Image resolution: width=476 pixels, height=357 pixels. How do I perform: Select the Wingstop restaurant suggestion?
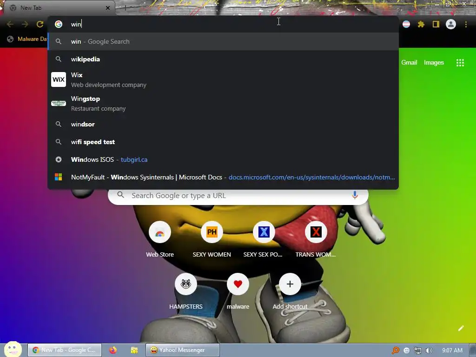pos(223,104)
